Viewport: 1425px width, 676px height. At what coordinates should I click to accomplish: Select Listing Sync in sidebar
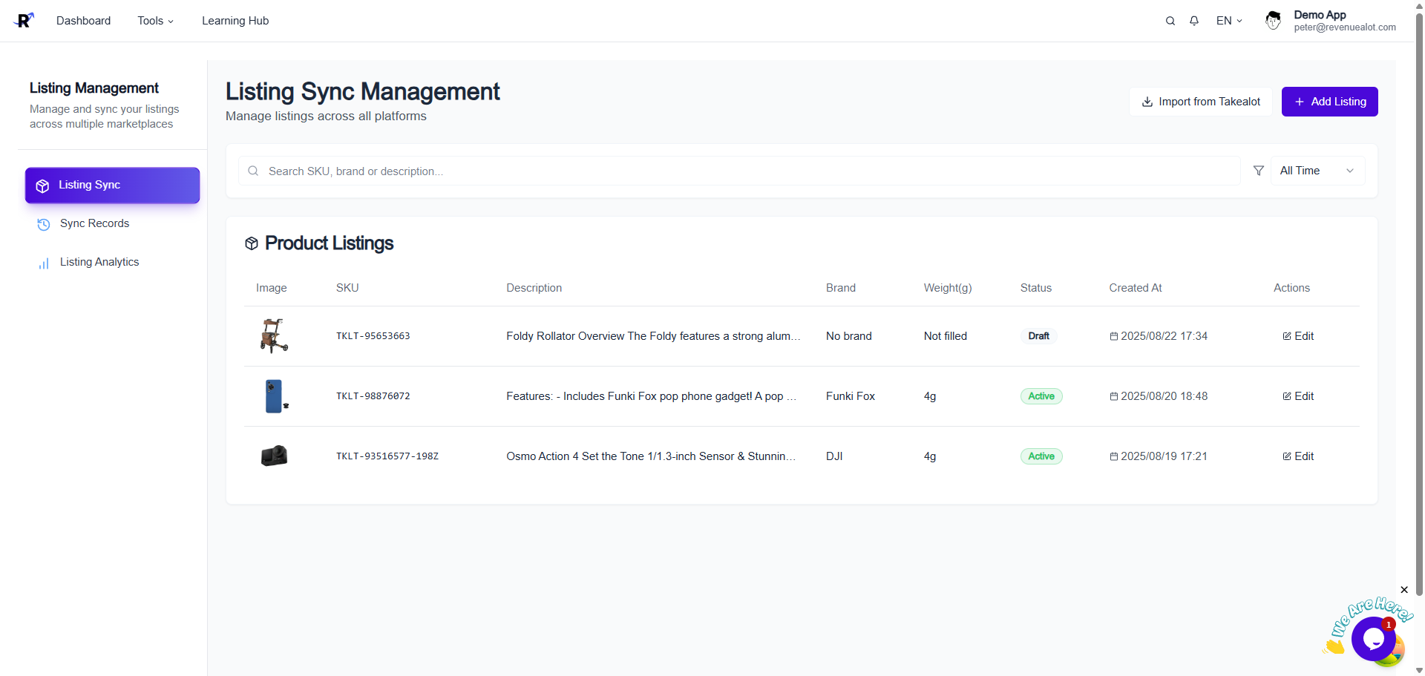coord(112,185)
